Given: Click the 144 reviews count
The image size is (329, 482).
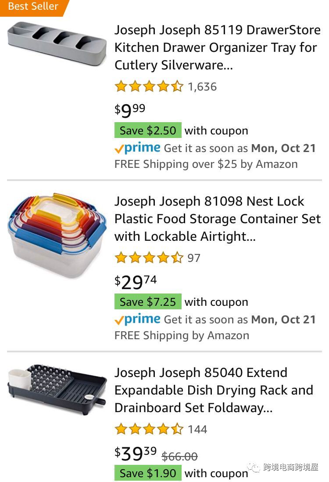Looking at the screenshot, I should coord(197,429).
